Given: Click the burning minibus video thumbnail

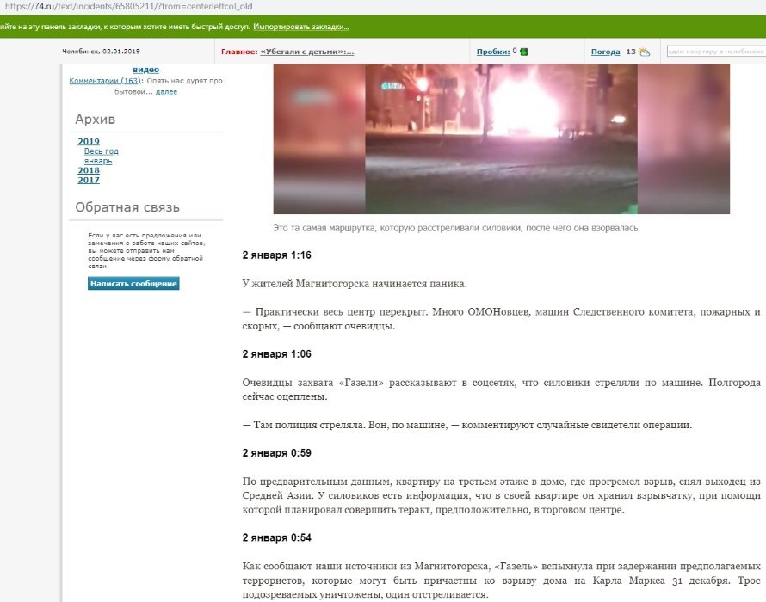Looking at the screenshot, I should pyautogui.click(x=501, y=138).
